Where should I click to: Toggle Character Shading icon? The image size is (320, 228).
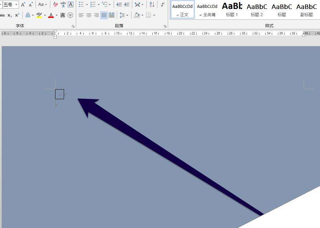(63, 15)
